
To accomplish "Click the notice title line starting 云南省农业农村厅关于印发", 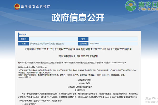I will [78, 49].
